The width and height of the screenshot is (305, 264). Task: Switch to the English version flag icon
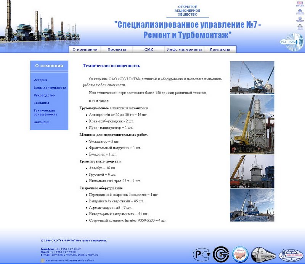[300, 3]
